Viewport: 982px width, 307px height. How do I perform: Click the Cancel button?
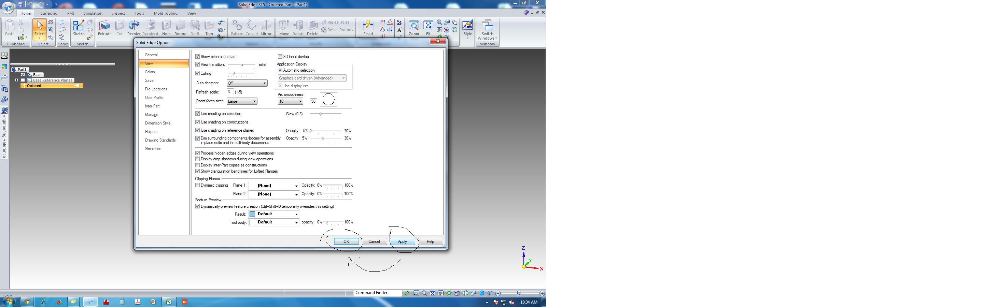click(374, 242)
